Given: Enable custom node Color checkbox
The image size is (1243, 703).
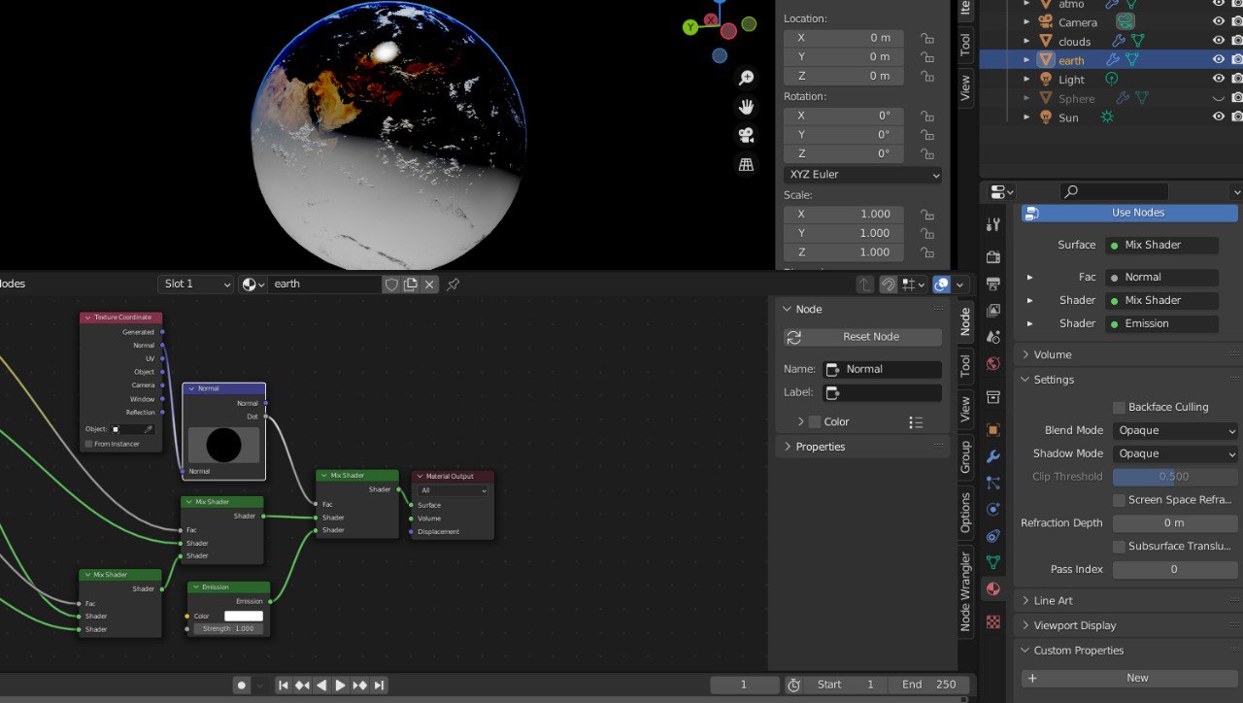Looking at the screenshot, I should 815,421.
